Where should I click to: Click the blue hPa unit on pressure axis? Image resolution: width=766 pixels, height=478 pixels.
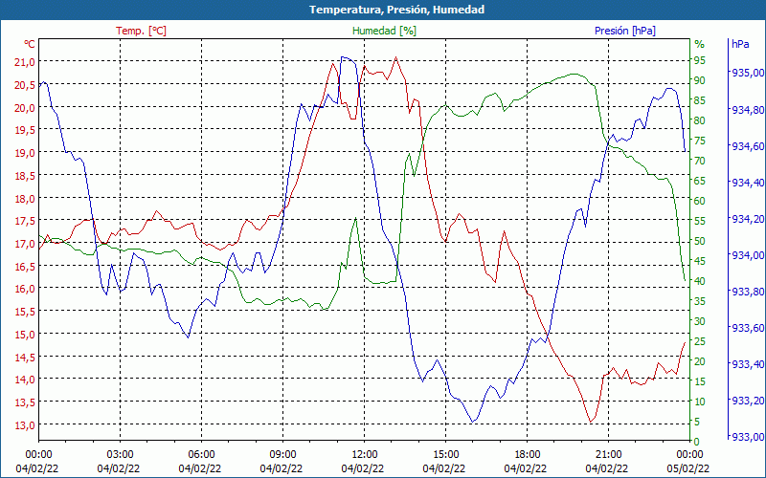(740, 43)
